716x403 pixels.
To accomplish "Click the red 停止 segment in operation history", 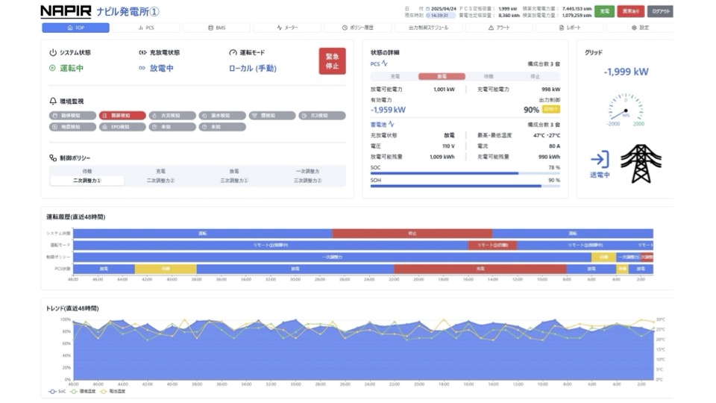I will pyautogui.click(x=412, y=234).
